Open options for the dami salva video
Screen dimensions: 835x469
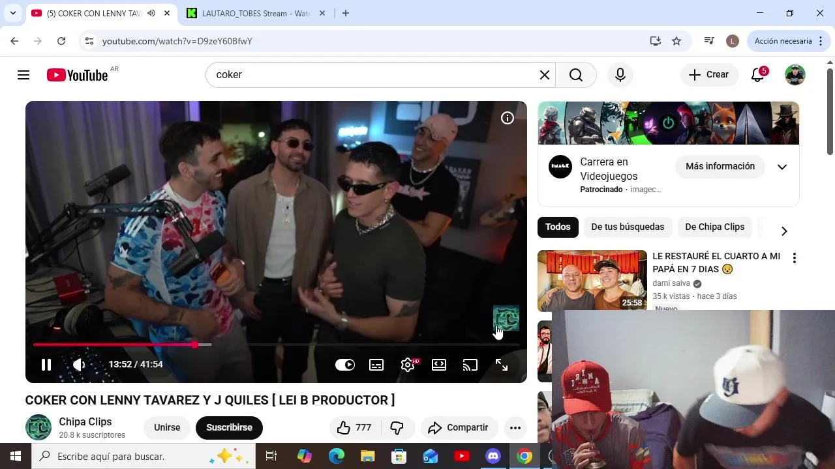point(794,258)
